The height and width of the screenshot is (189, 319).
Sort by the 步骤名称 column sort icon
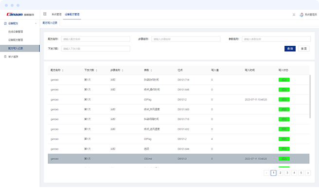pyautogui.click(x=123, y=70)
